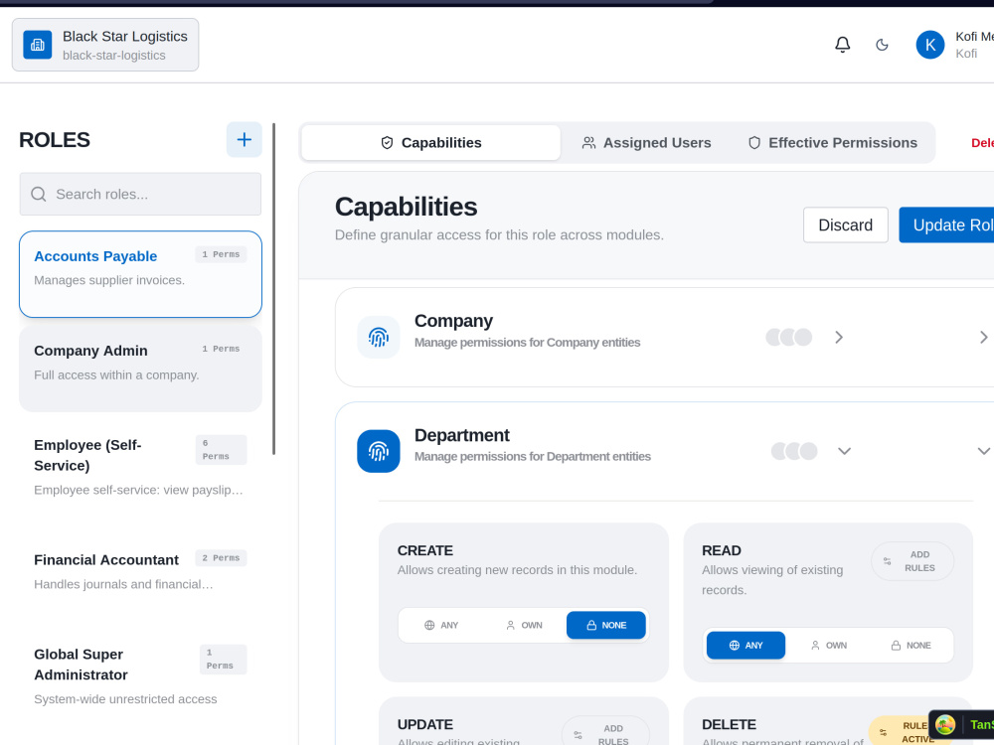This screenshot has height=745, width=994.
Task: Click the TanStack devtools badge icon
Action: coord(945,725)
